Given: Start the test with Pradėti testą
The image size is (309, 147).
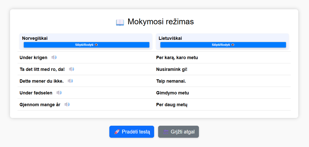Looking at the screenshot, I should point(132,131).
